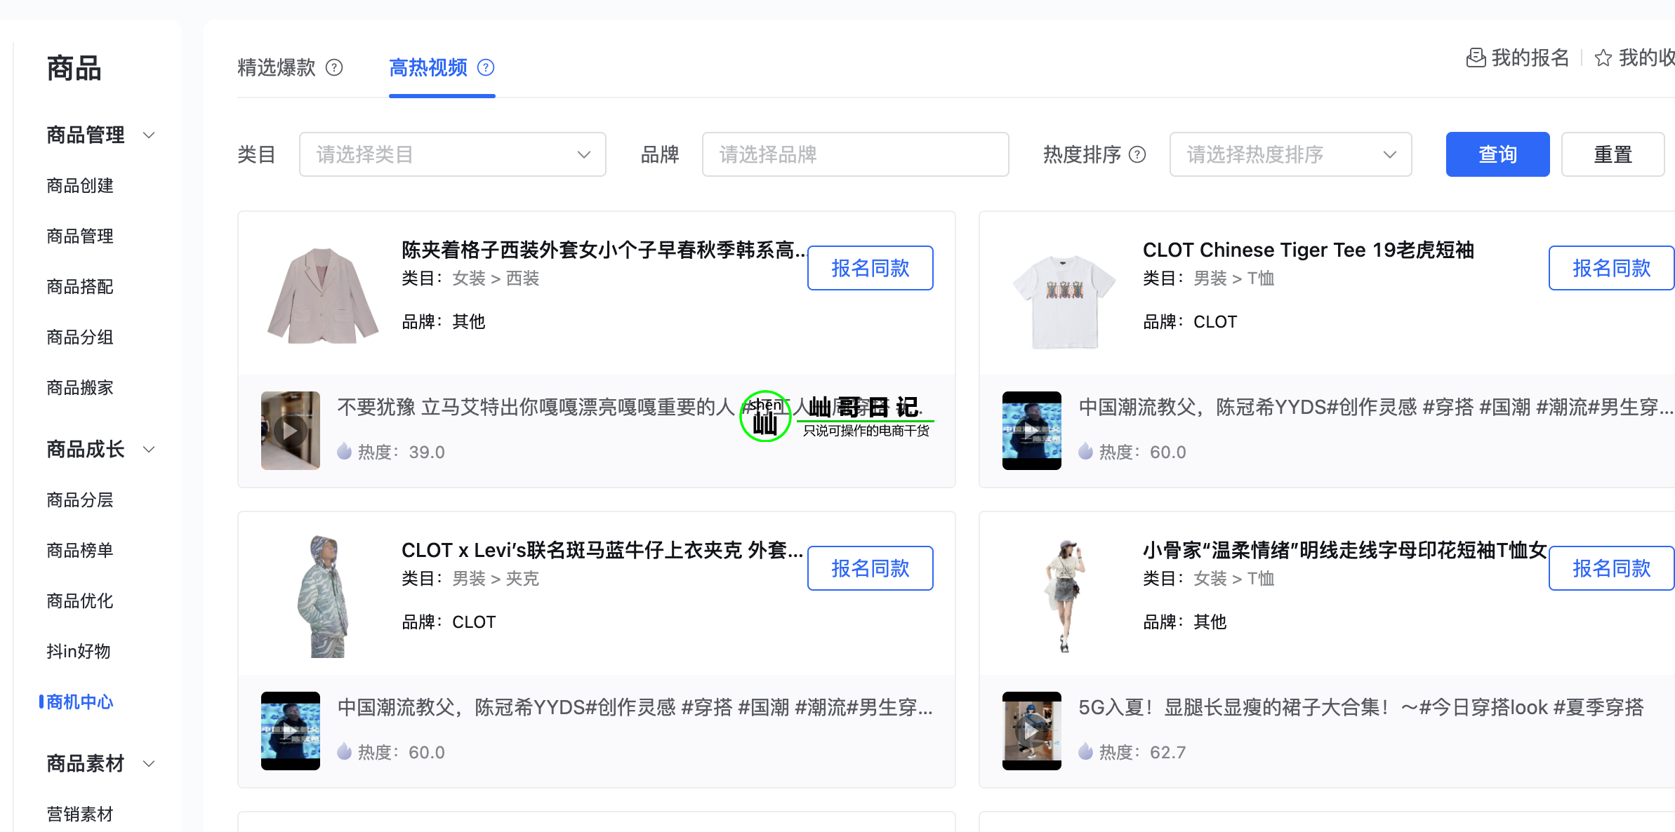Click help icon next to 高热视频
The width and height of the screenshot is (1675, 832).
click(x=486, y=67)
